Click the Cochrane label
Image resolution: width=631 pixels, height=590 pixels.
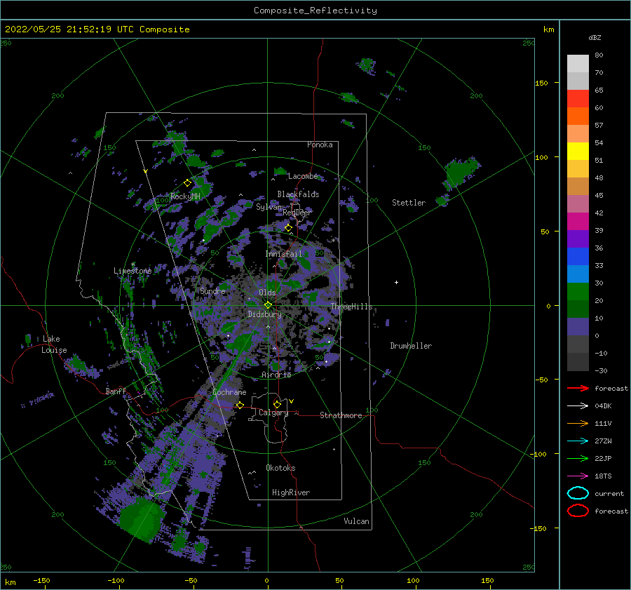tap(229, 392)
